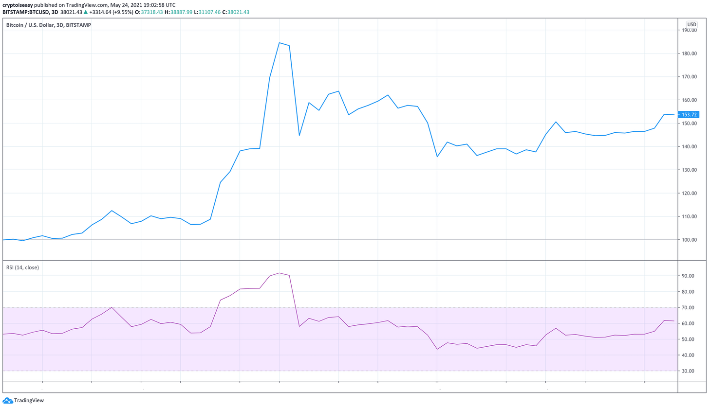Viewport: 709px width, 408px height.
Task: Click the peak of the blue price line
Action: coord(280,43)
